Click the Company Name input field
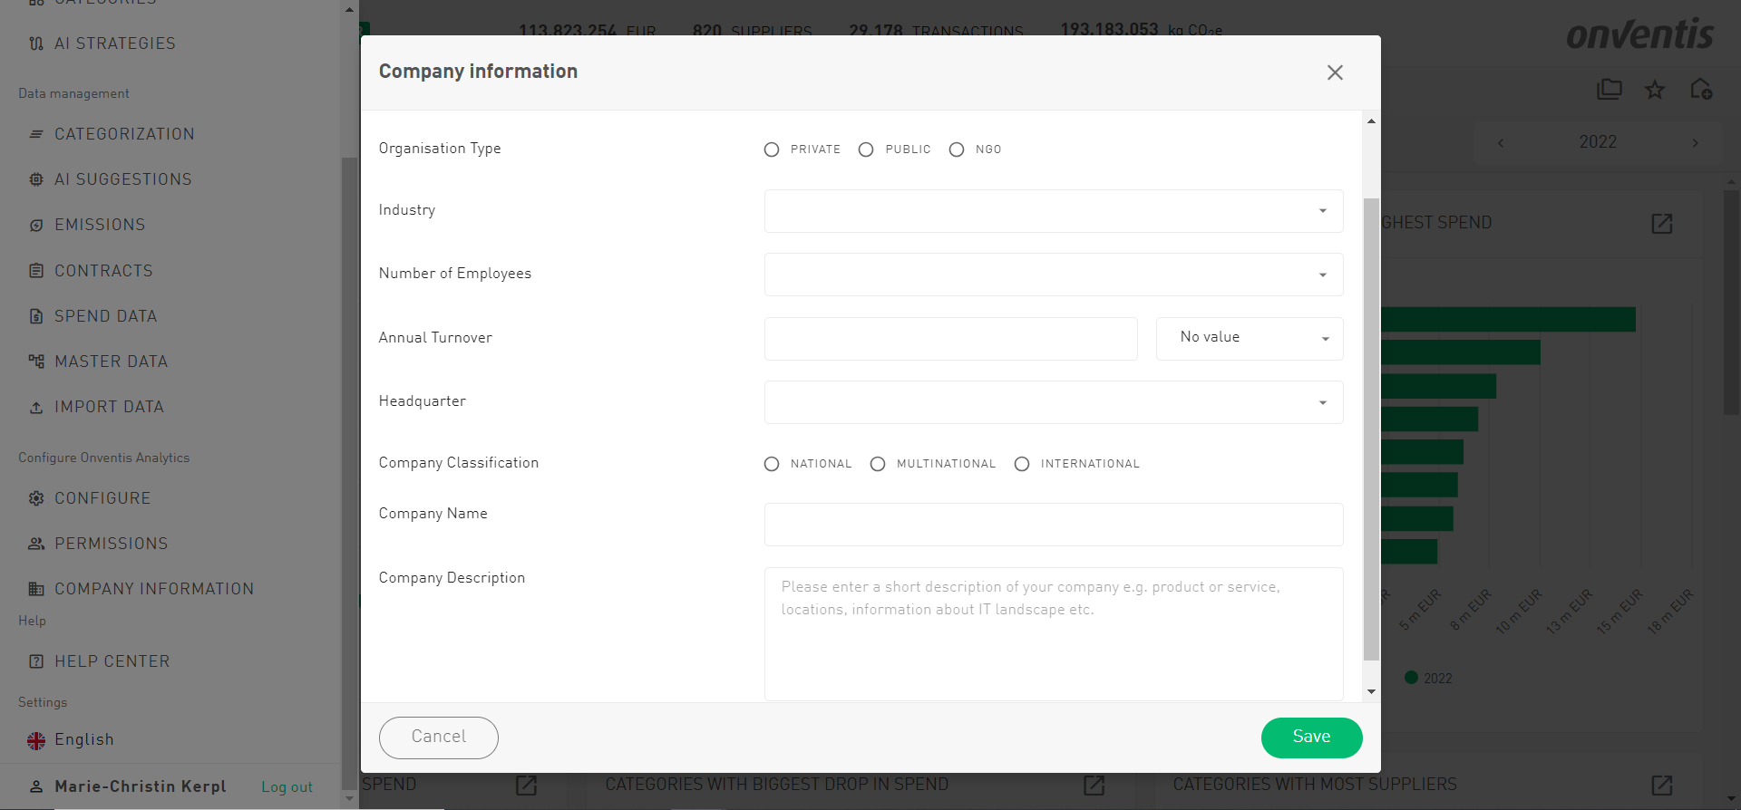 tap(1053, 525)
